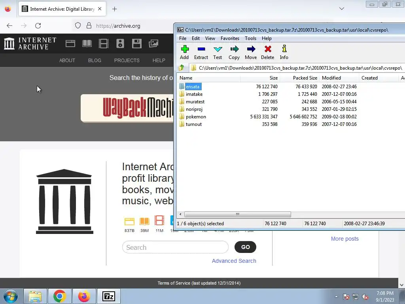Click the Move toolbar icon
The height and width of the screenshot is (304, 405).
click(x=251, y=52)
